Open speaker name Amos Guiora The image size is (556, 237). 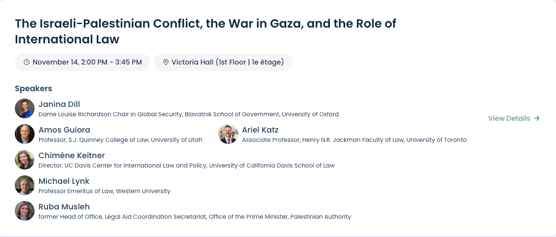point(64,130)
